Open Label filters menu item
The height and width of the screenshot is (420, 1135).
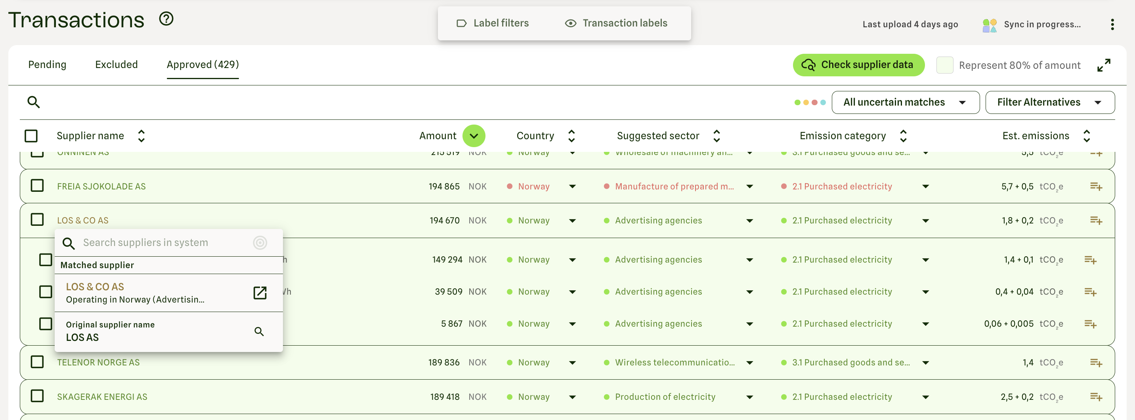click(492, 23)
